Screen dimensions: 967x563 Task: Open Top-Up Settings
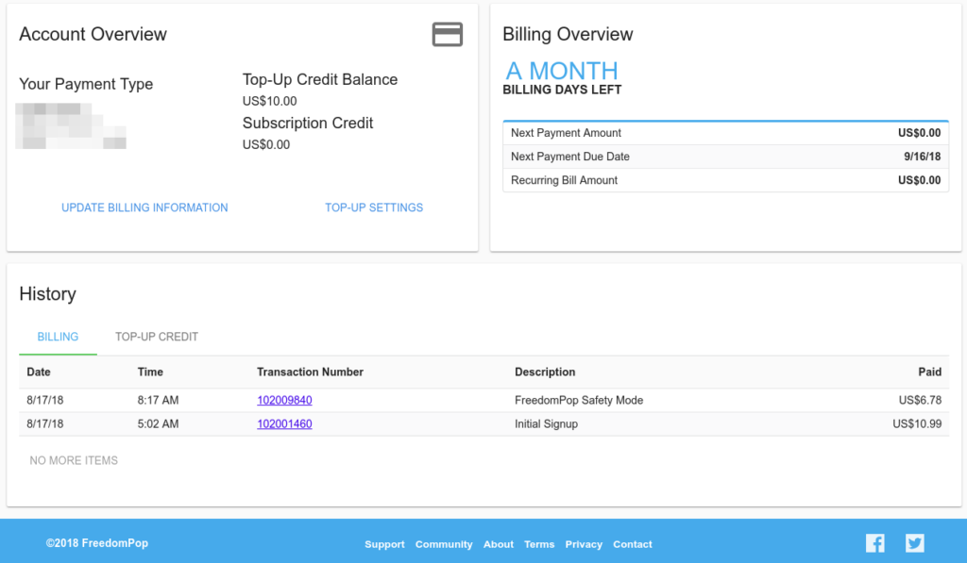(x=374, y=207)
